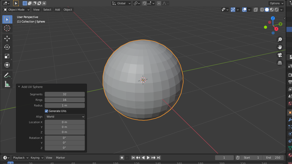Open the Marker menu
Image resolution: width=292 pixels, height=164 pixels.
[x=61, y=158]
